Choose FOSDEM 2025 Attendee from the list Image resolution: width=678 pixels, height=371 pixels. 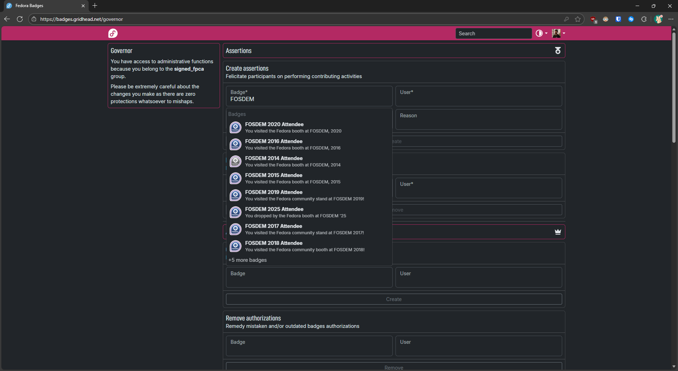[x=274, y=212]
